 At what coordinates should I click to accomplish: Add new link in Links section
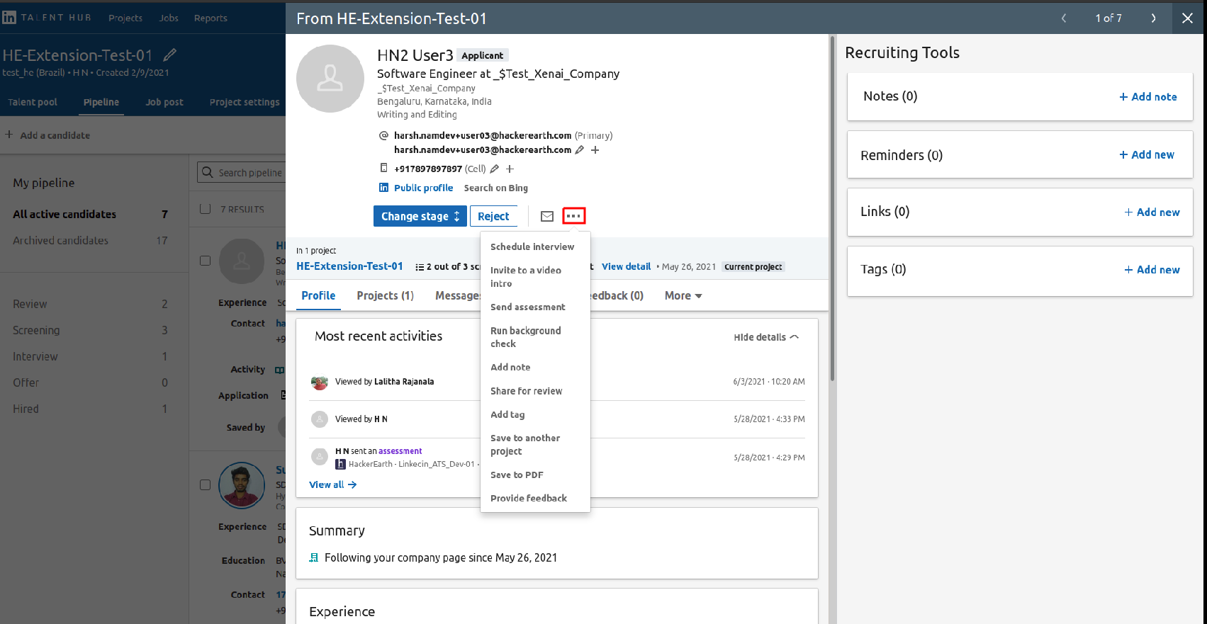[1152, 212]
